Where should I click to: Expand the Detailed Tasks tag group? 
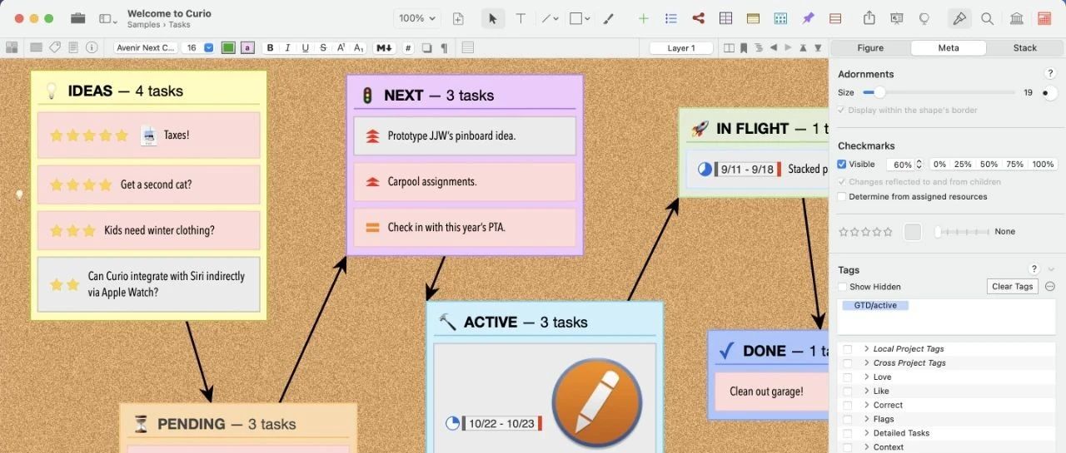[866, 433]
